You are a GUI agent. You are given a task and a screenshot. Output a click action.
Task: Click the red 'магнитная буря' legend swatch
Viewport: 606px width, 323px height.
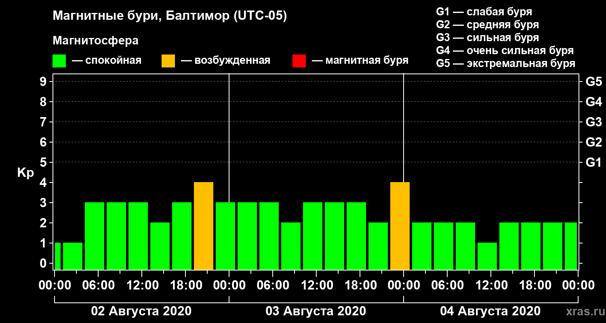299,61
